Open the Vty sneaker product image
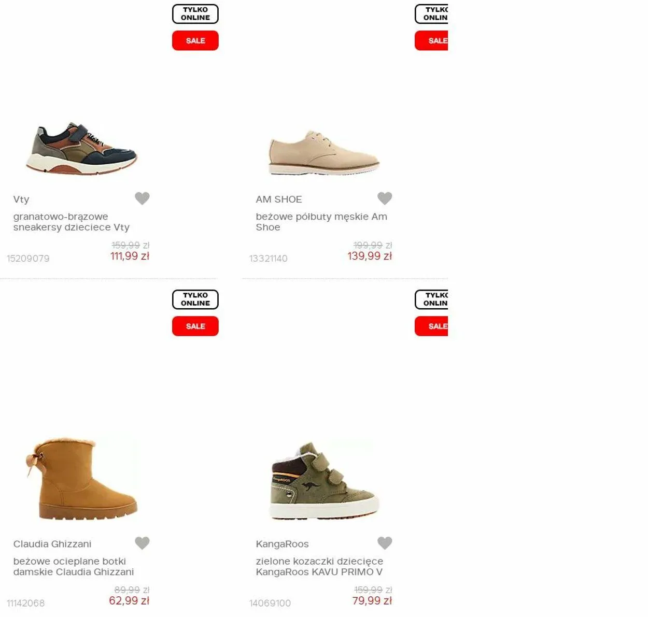This screenshot has width=648, height=617. click(x=81, y=148)
